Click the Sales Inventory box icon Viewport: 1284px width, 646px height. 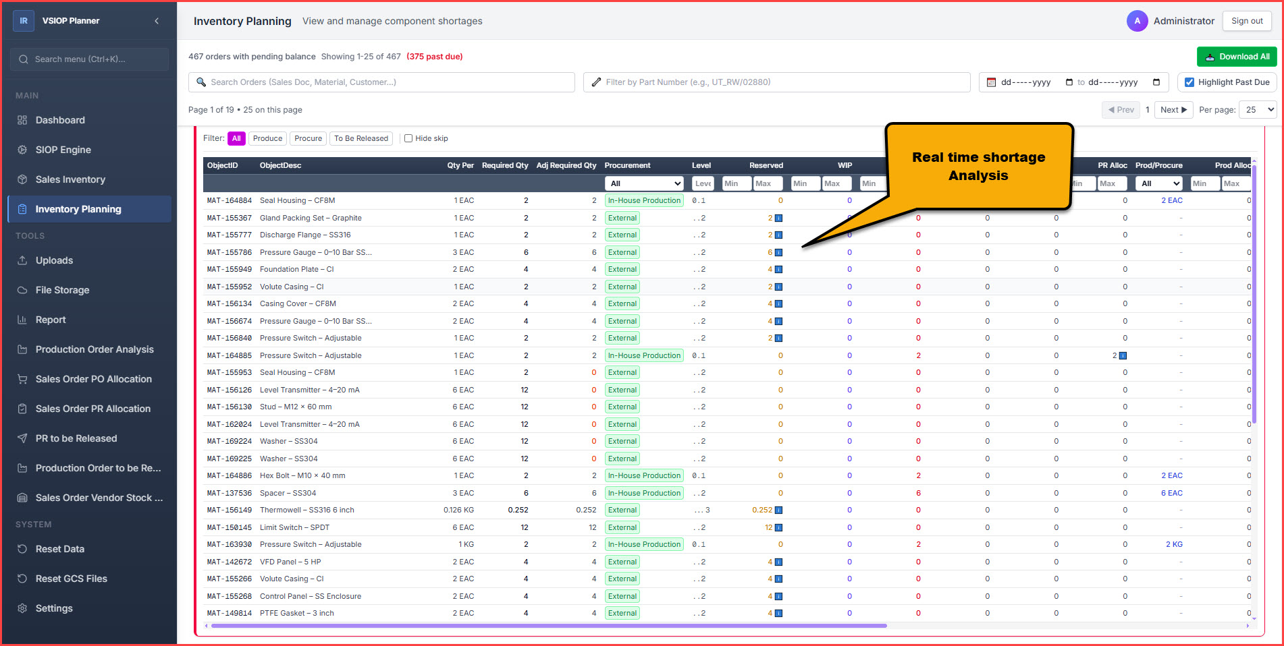click(x=22, y=179)
